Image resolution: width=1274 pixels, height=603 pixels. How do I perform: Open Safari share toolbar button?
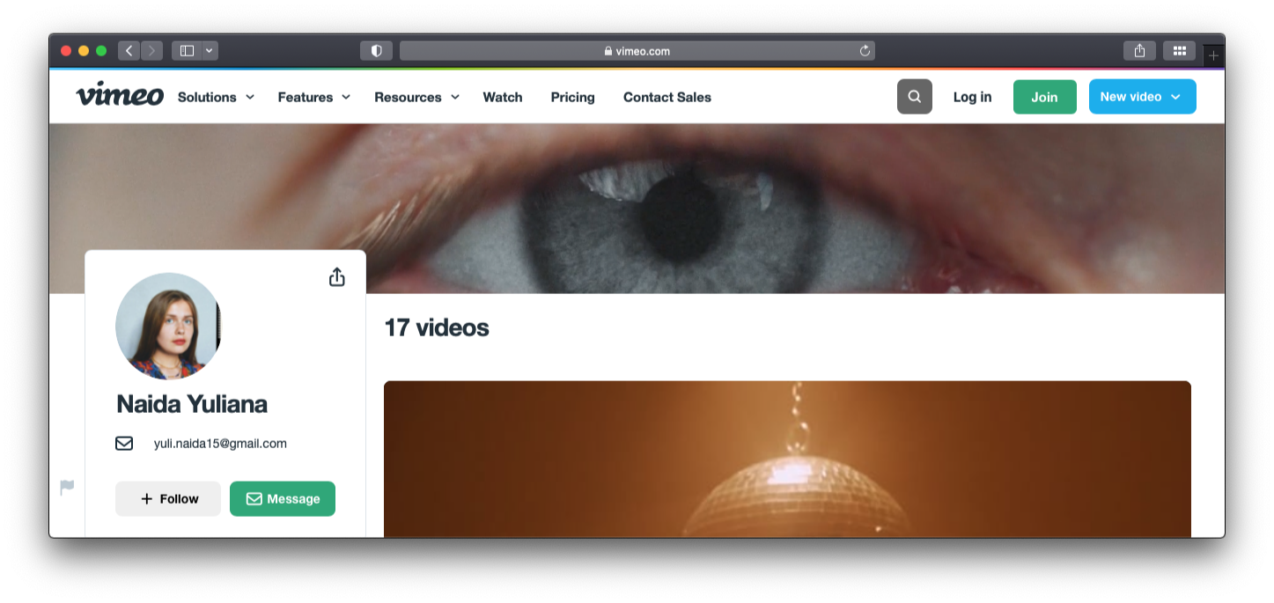pyautogui.click(x=1139, y=51)
